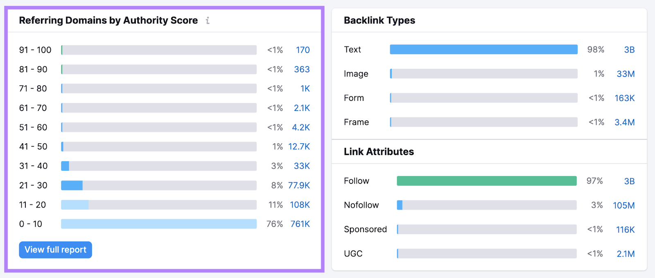Open the 33M Image backlinks link
Image resolution: width=655 pixels, height=278 pixels.
pyautogui.click(x=626, y=74)
